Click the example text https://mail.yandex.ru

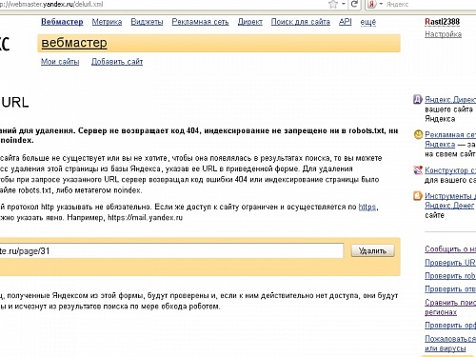point(145,218)
